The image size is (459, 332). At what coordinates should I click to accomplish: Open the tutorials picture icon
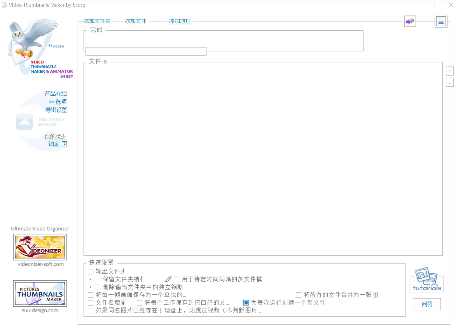[x=427, y=280]
